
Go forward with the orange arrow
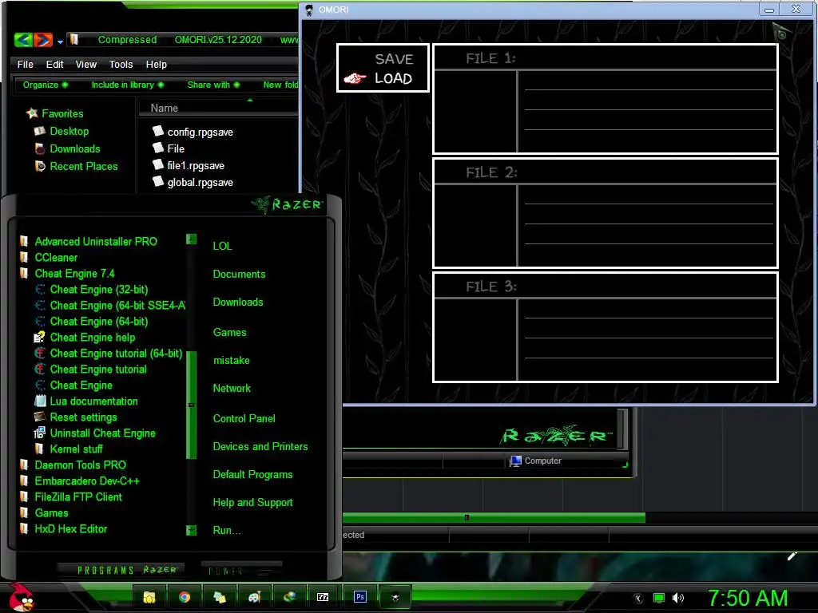point(43,40)
